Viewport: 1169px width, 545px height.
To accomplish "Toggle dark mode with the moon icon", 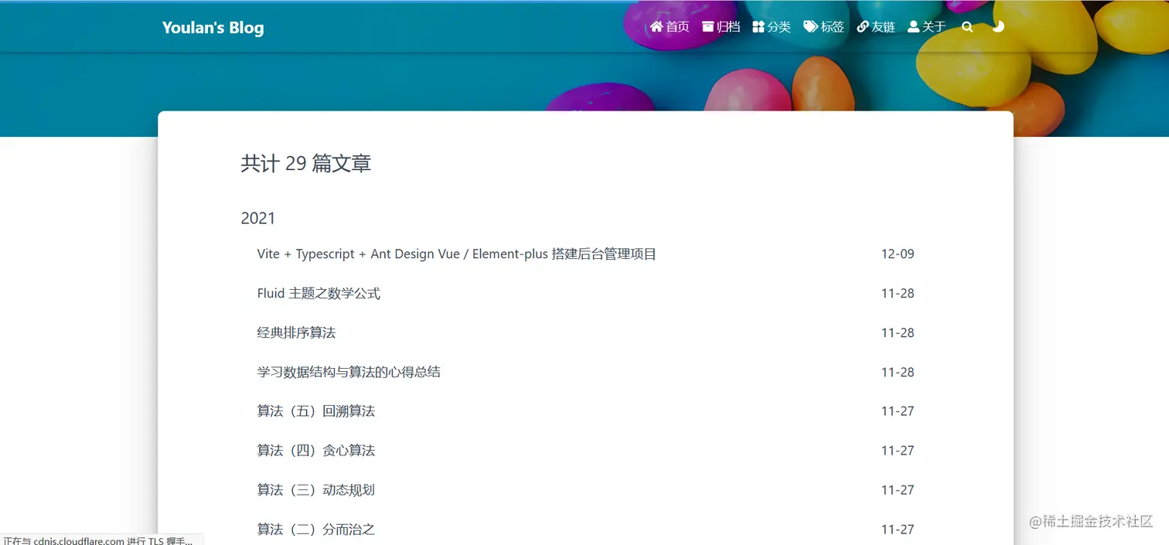I will pyautogui.click(x=998, y=26).
